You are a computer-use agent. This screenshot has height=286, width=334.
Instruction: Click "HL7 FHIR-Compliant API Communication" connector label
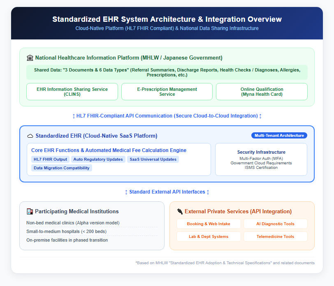[167, 116]
